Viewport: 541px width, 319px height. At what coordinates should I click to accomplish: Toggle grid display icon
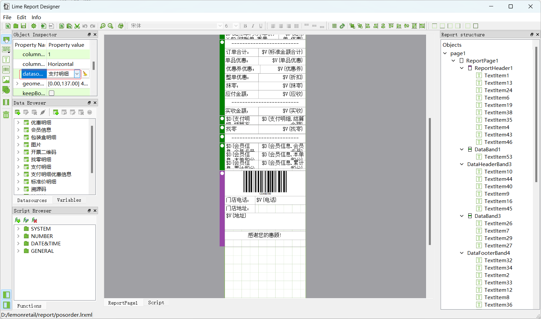[x=335, y=26]
